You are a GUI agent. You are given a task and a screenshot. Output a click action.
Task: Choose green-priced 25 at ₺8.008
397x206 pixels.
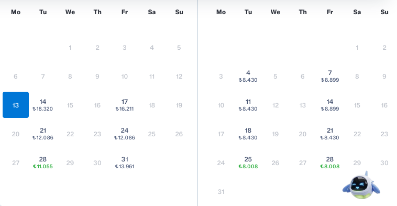pos(248,162)
